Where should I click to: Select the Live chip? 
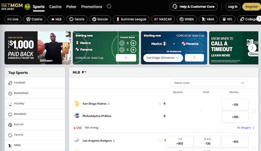[x=13, y=19]
